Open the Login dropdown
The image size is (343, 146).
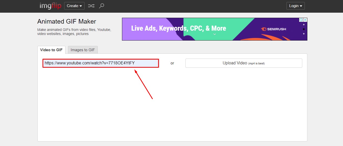295,6
